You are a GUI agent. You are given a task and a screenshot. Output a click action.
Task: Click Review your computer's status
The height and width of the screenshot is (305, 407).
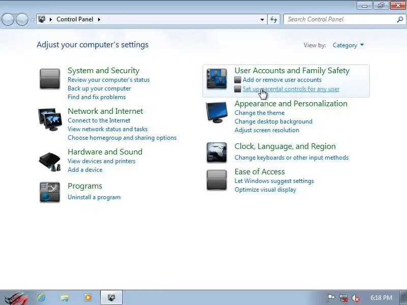tap(109, 80)
